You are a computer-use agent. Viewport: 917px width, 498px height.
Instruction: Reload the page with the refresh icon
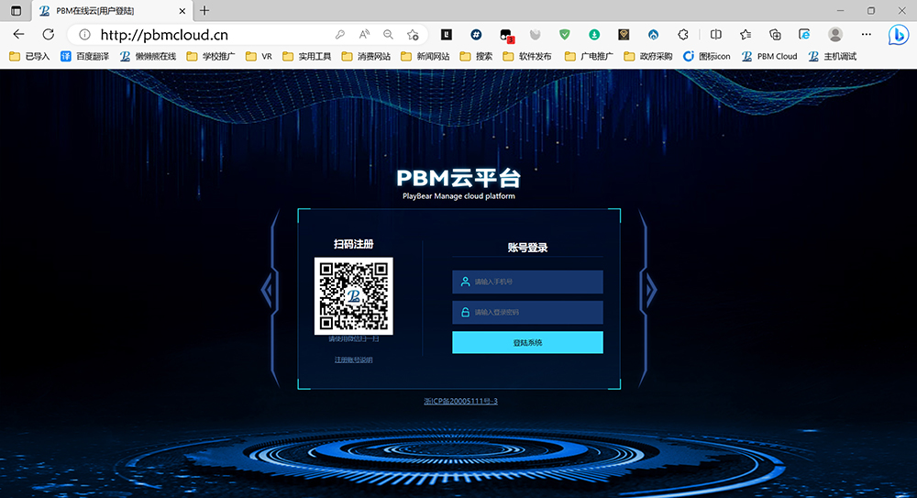(x=49, y=35)
